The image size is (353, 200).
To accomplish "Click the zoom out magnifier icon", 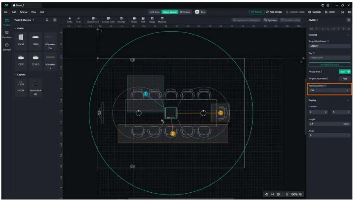I will pos(287,194).
